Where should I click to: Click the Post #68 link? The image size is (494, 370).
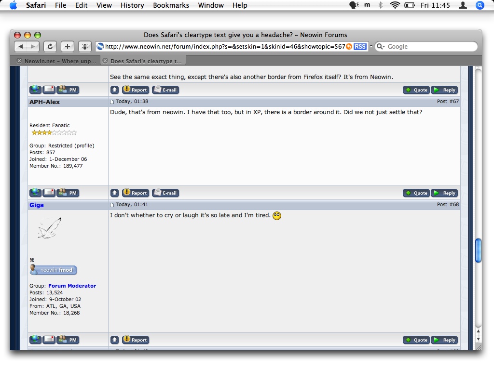[x=448, y=204]
